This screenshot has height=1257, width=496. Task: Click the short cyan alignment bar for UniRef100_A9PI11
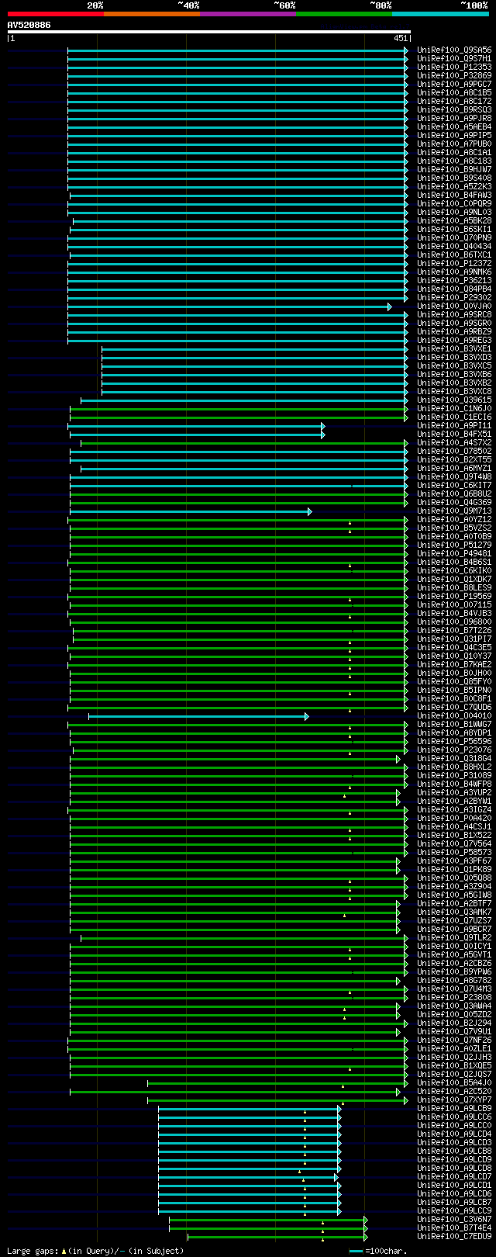pos(196,426)
